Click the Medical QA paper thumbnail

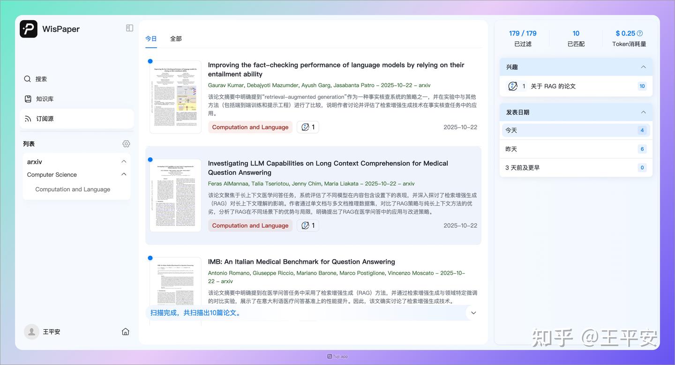175,195
